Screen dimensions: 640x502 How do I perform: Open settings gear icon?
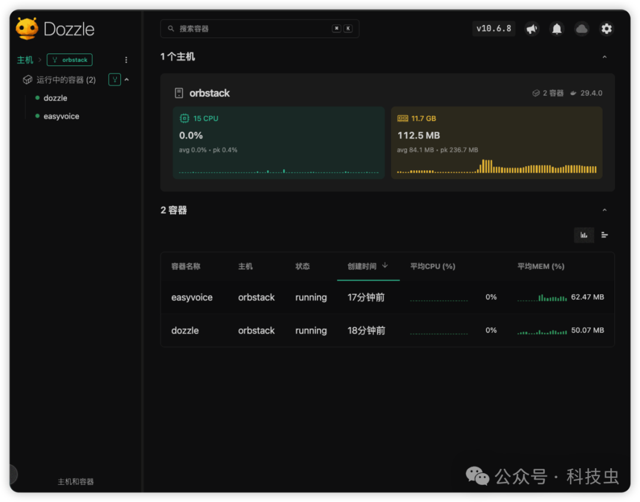click(607, 28)
